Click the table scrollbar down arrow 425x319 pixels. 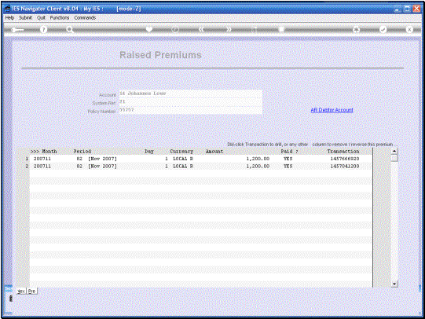click(x=394, y=284)
